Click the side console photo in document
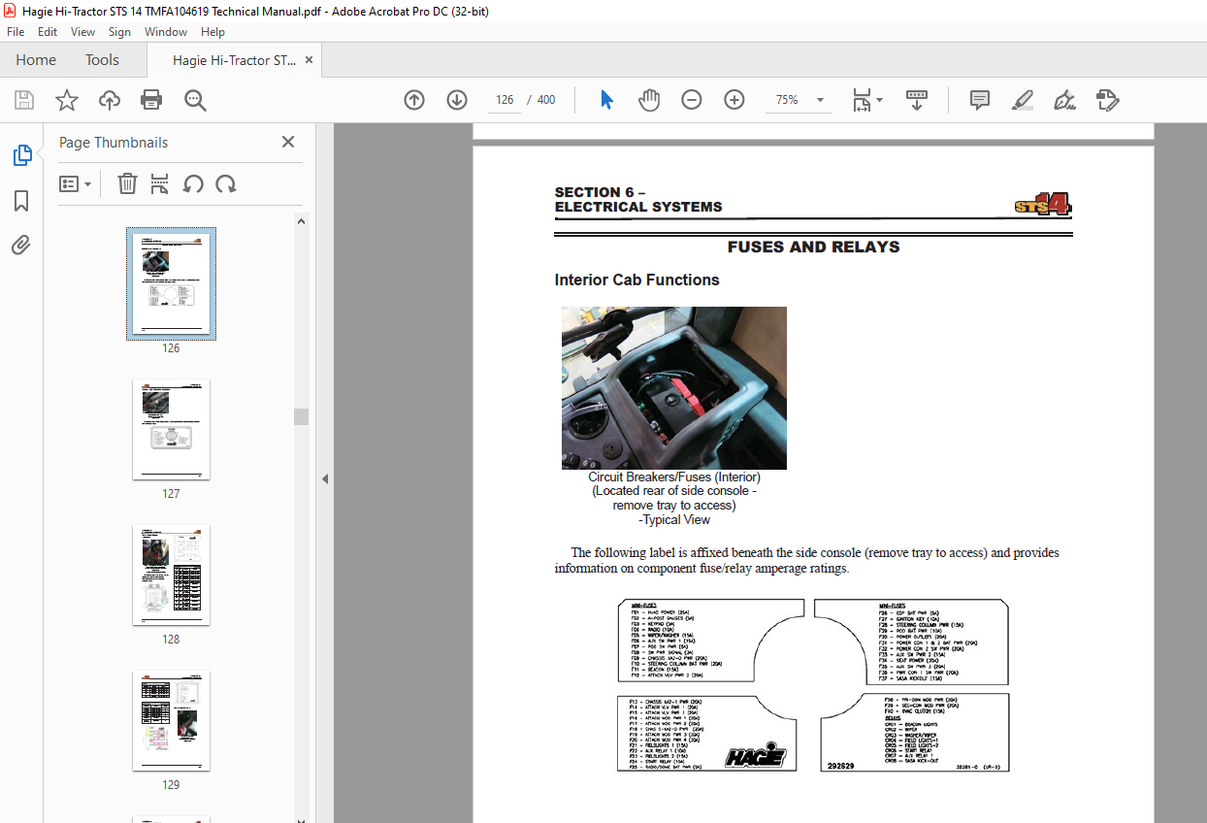The image size is (1207, 823). pos(674,388)
